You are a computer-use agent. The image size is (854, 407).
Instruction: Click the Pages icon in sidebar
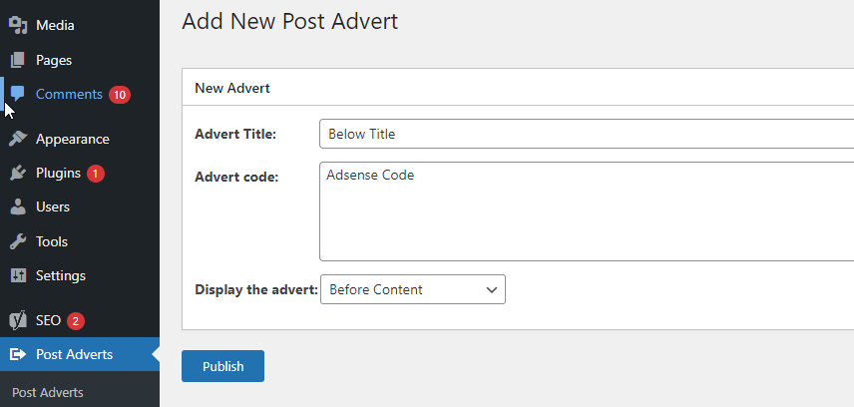point(17,60)
